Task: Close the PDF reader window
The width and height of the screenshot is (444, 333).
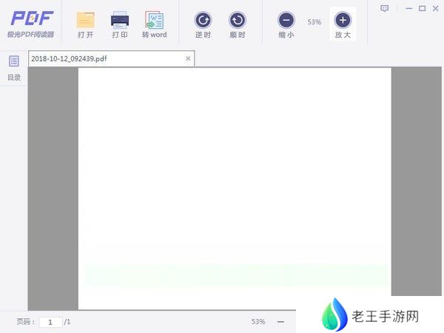Action: [x=436, y=8]
